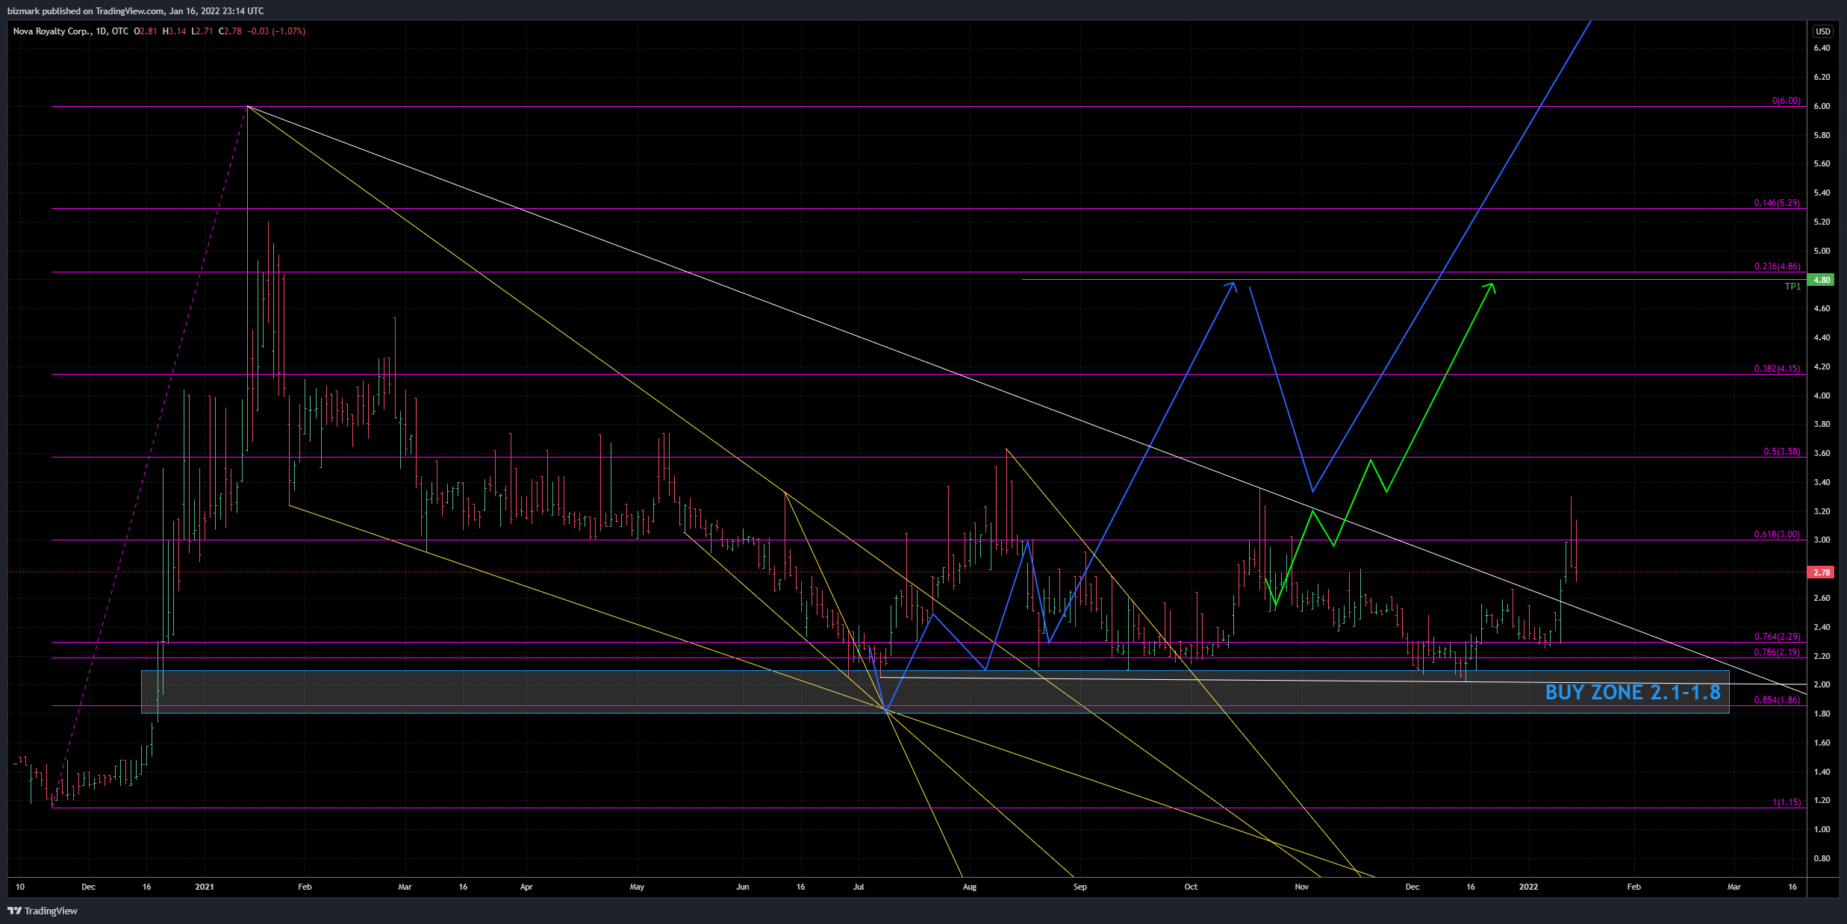The height and width of the screenshot is (924, 1847).
Task: Click the 0.764(2.29) Fibonacci label
Action: coord(1777,637)
